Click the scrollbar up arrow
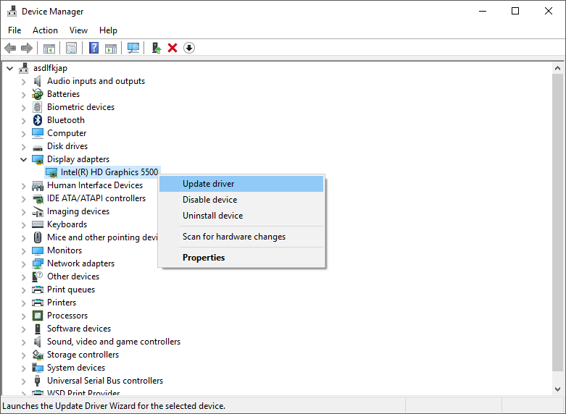Image resolution: width=566 pixels, height=414 pixels. point(558,68)
